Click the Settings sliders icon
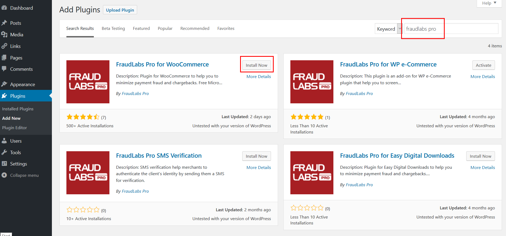 coord(4,164)
